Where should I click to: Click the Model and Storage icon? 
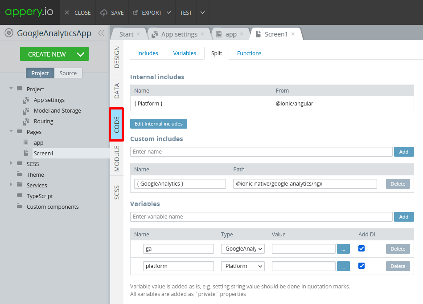tap(26, 111)
